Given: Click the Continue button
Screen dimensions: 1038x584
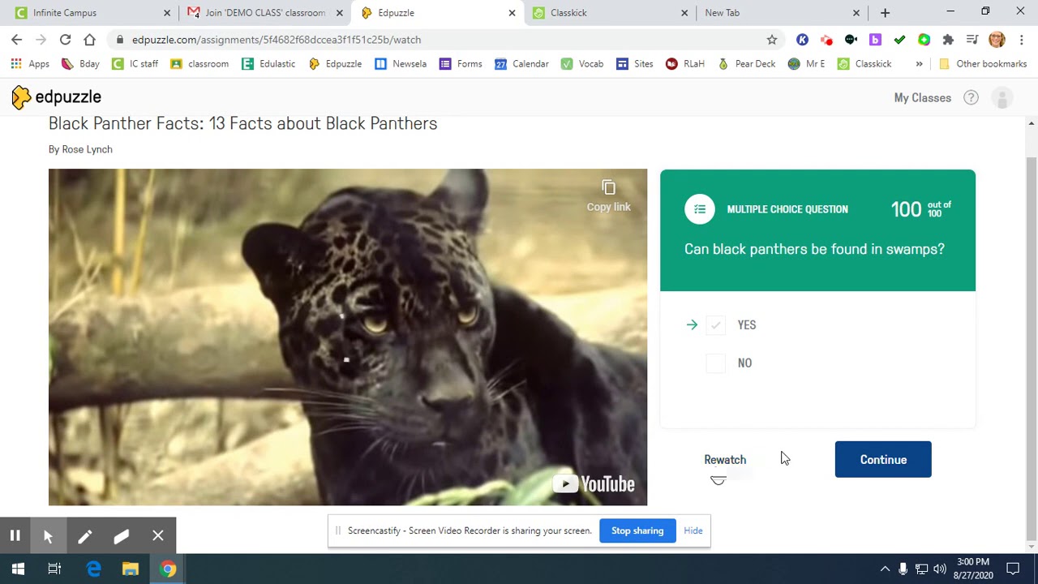Looking at the screenshot, I should tap(883, 460).
